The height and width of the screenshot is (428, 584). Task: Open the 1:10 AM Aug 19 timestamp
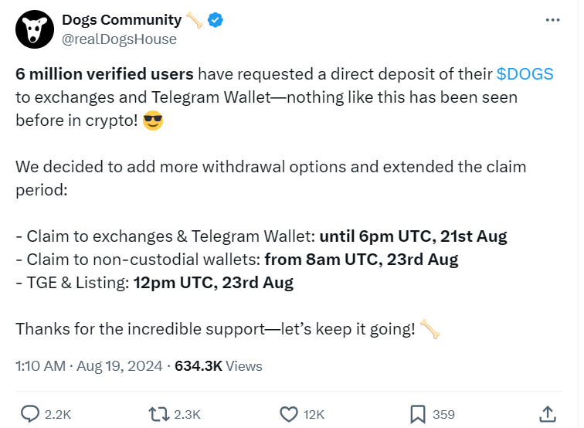click(89, 366)
